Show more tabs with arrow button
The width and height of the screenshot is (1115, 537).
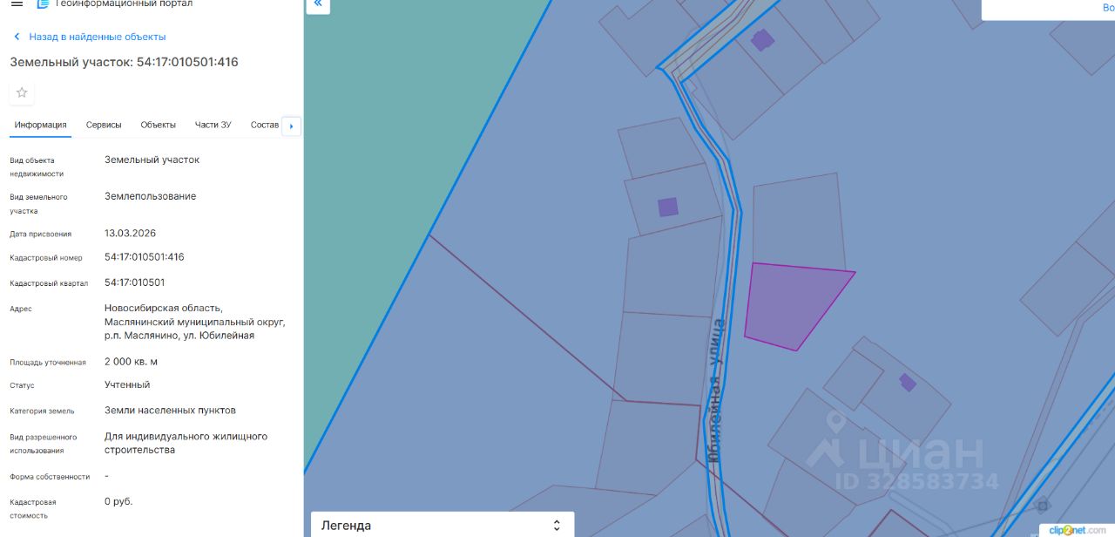292,126
